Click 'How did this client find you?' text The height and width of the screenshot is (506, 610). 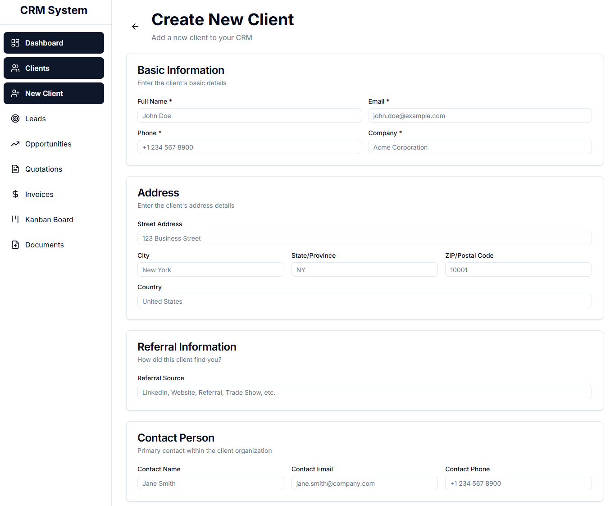tap(179, 360)
